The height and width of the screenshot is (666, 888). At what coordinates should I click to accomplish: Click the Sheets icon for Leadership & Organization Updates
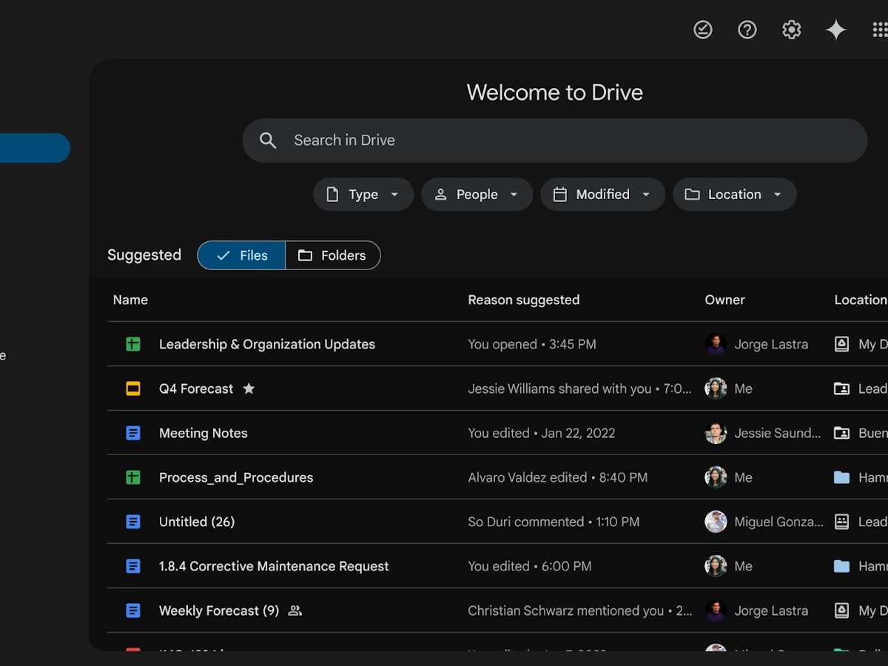click(133, 344)
